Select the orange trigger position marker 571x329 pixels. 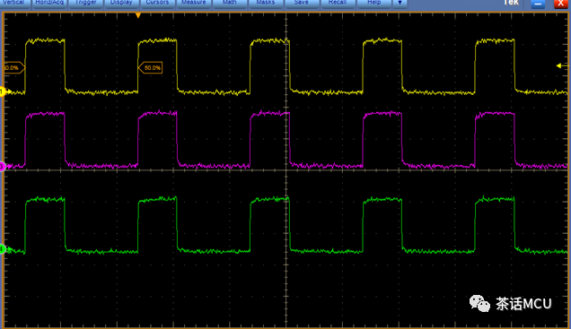point(138,15)
